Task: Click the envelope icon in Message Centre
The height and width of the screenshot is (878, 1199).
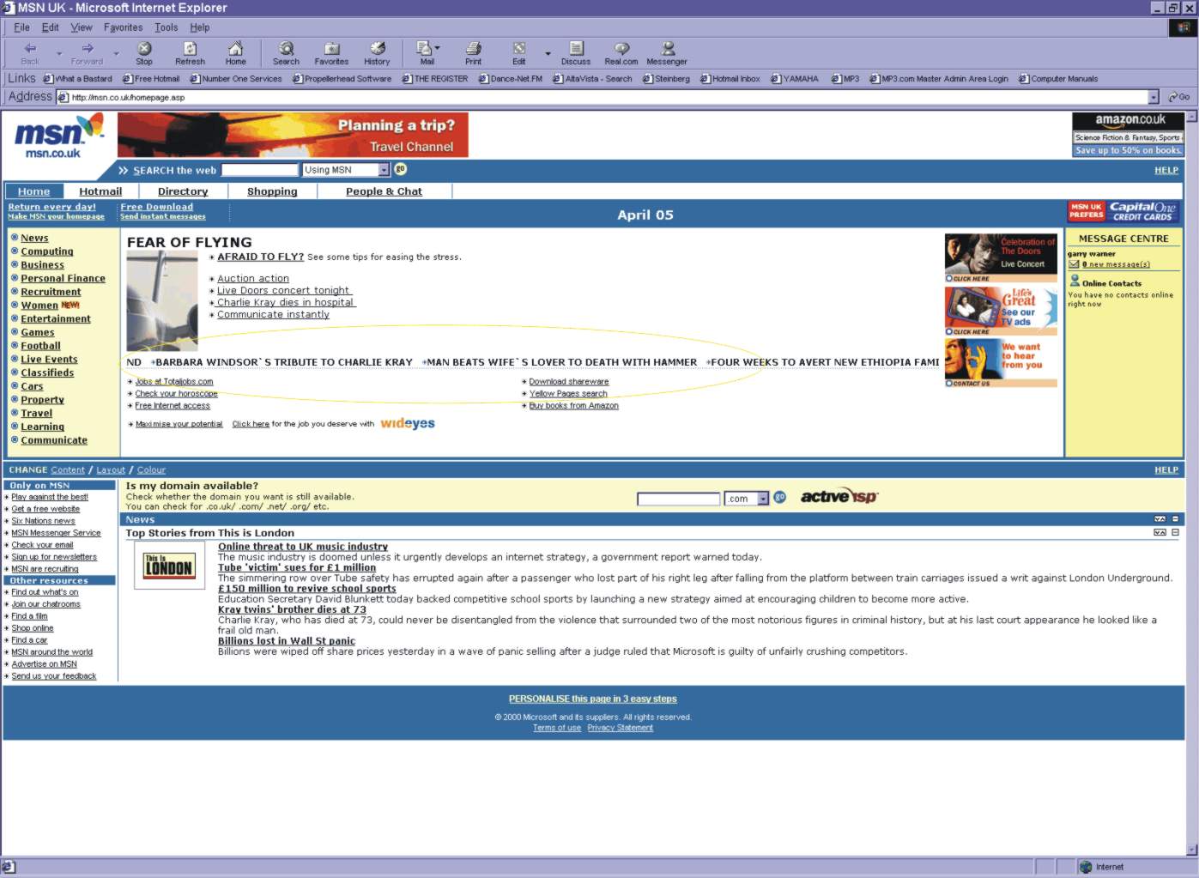Action: coord(1074,263)
